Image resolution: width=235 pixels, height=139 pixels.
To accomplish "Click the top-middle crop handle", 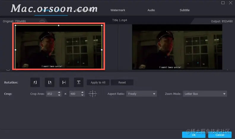I will tap(58, 25).
